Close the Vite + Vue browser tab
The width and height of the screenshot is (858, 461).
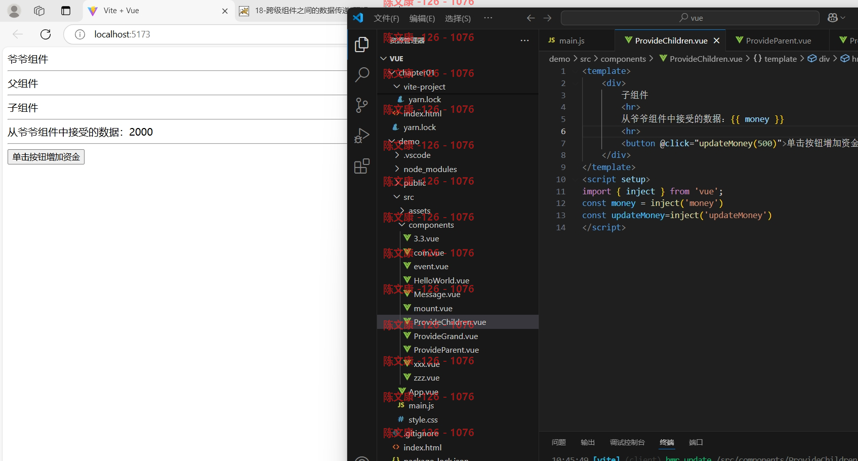tap(225, 11)
